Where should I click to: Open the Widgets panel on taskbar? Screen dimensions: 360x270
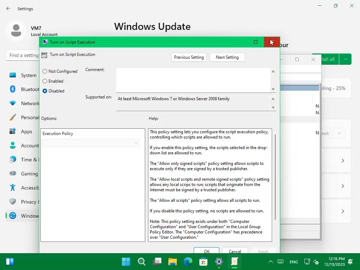point(10,262)
